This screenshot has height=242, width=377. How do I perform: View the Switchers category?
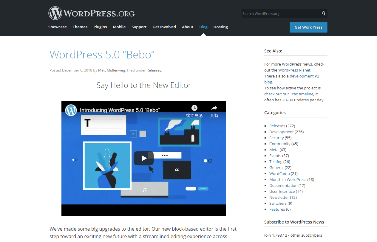278,203
